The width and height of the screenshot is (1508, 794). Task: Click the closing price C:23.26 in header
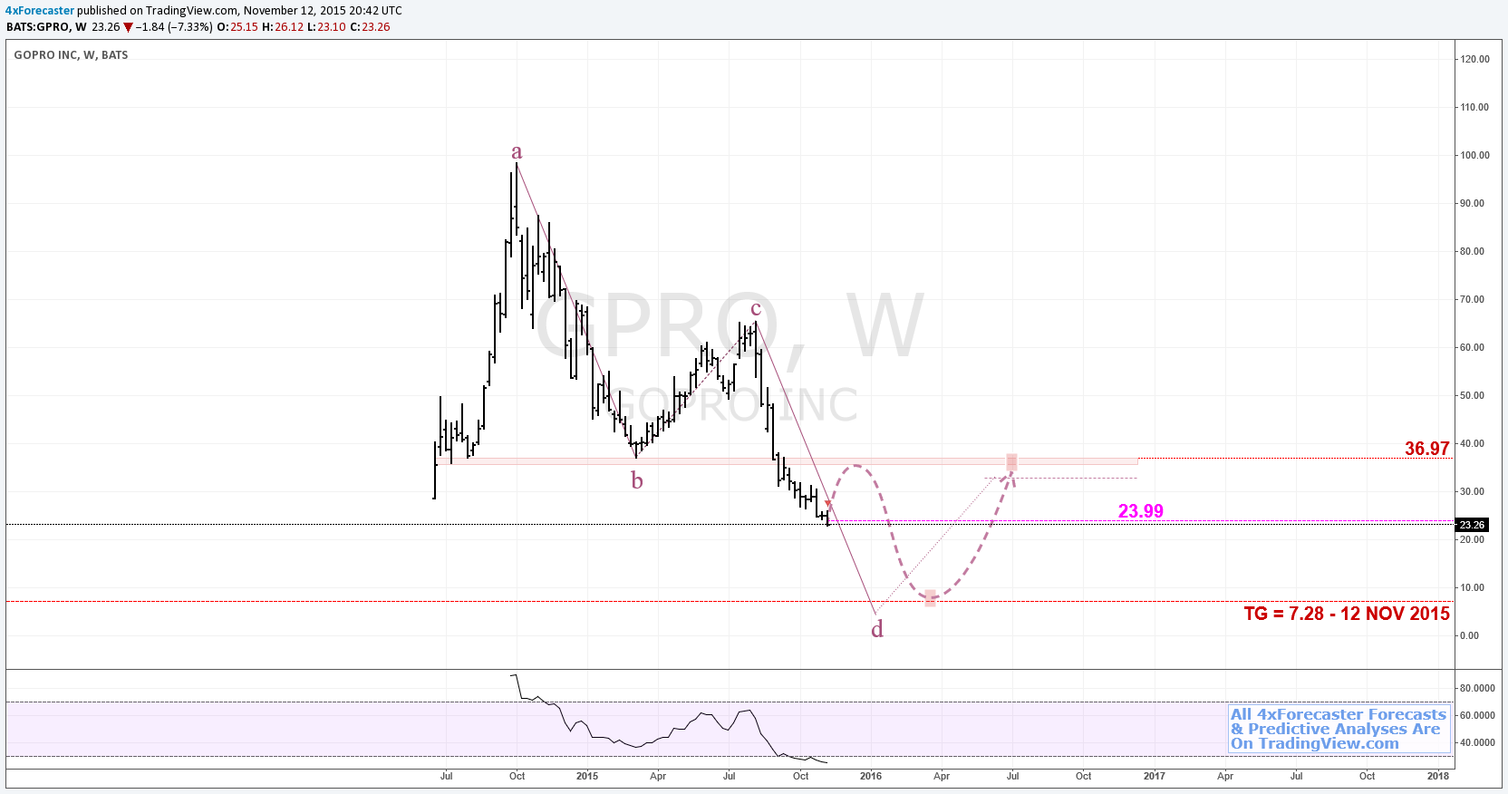(370, 27)
